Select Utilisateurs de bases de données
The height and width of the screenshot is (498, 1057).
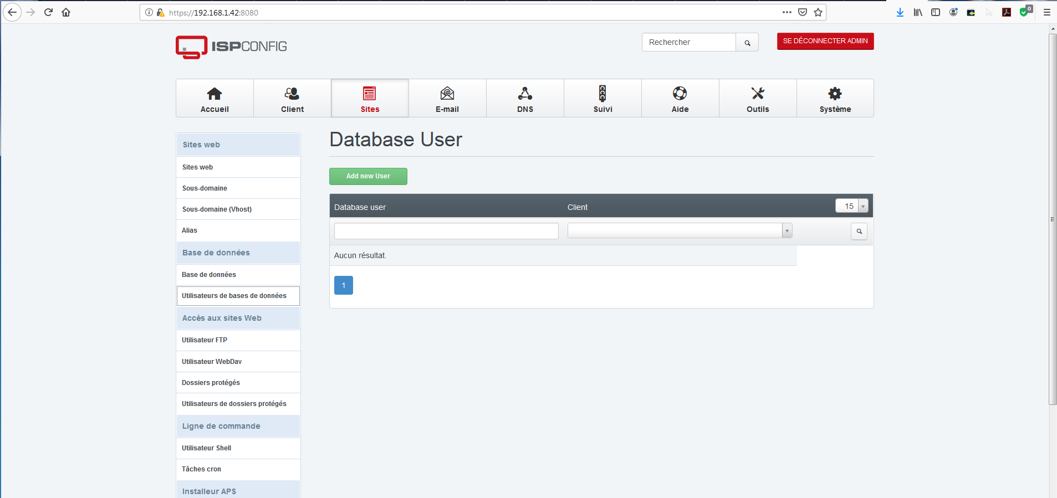(238, 296)
